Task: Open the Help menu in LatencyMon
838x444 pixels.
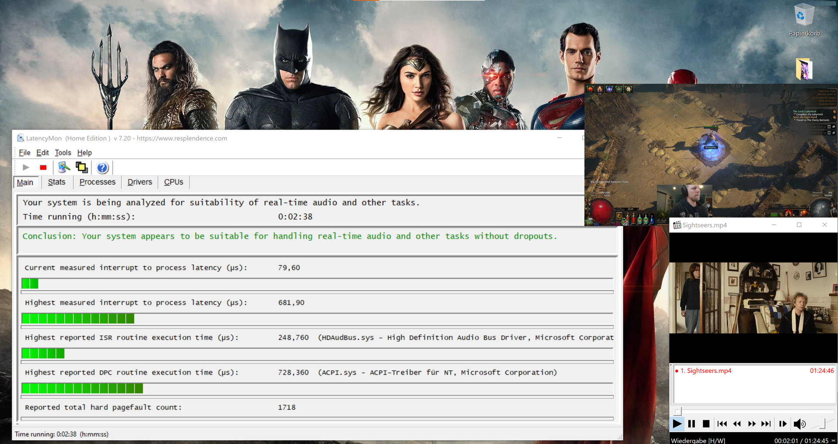Action: [x=84, y=153]
